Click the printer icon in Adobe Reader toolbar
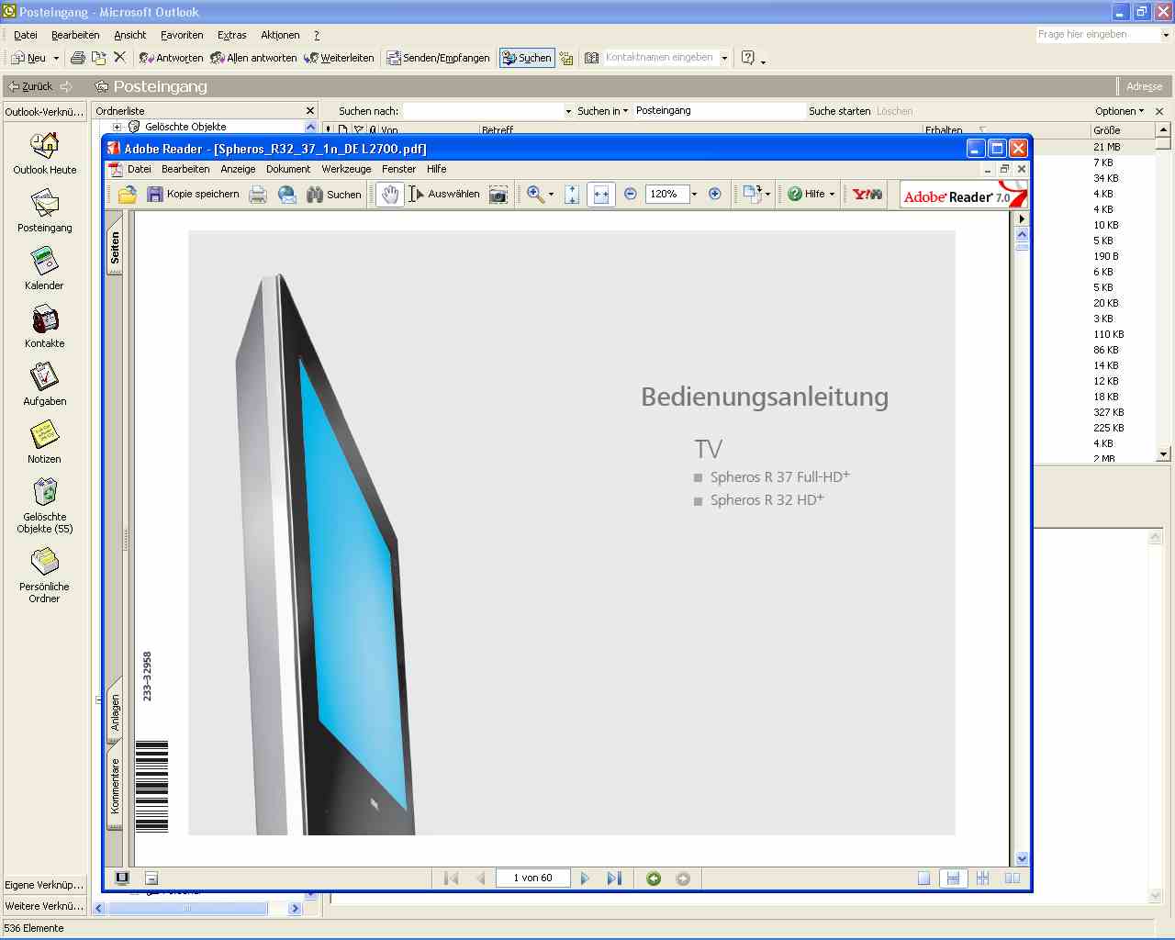The width and height of the screenshot is (1175, 940). pos(259,195)
